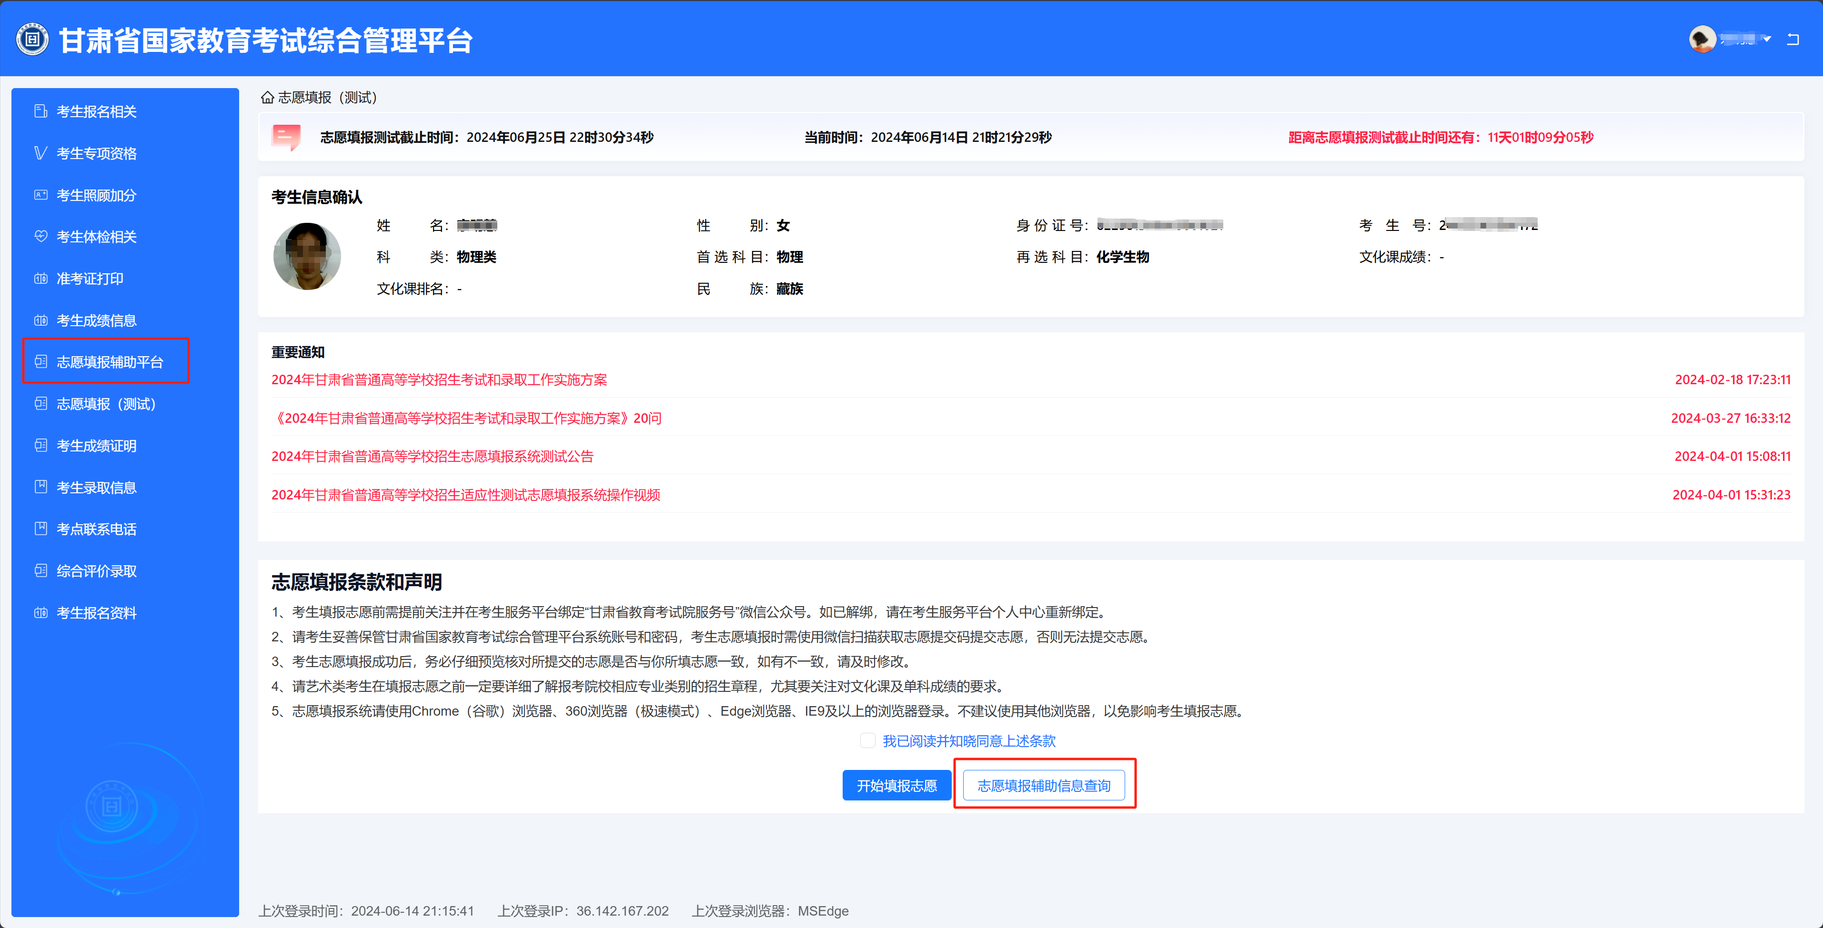Viewport: 1823px width, 928px height.
Task: Open 考生录取信息 in the sidebar
Action: coord(96,488)
